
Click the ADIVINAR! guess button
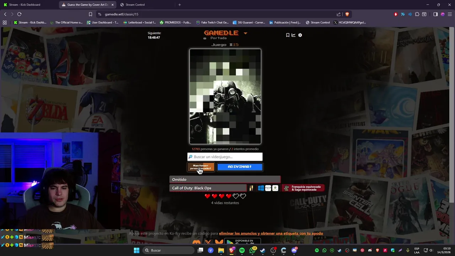coord(240,167)
